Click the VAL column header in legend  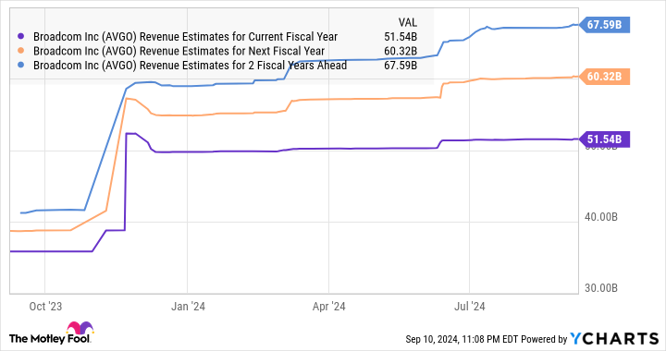[407, 22]
